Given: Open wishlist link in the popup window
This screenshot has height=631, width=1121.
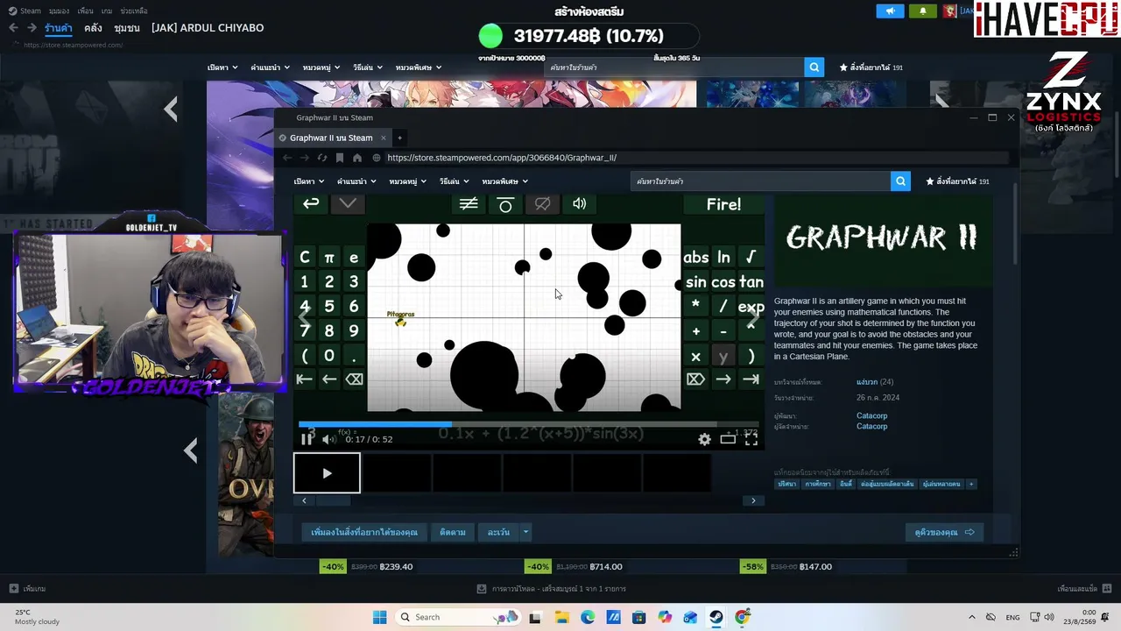Looking at the screenshot, I should point(957,181).
